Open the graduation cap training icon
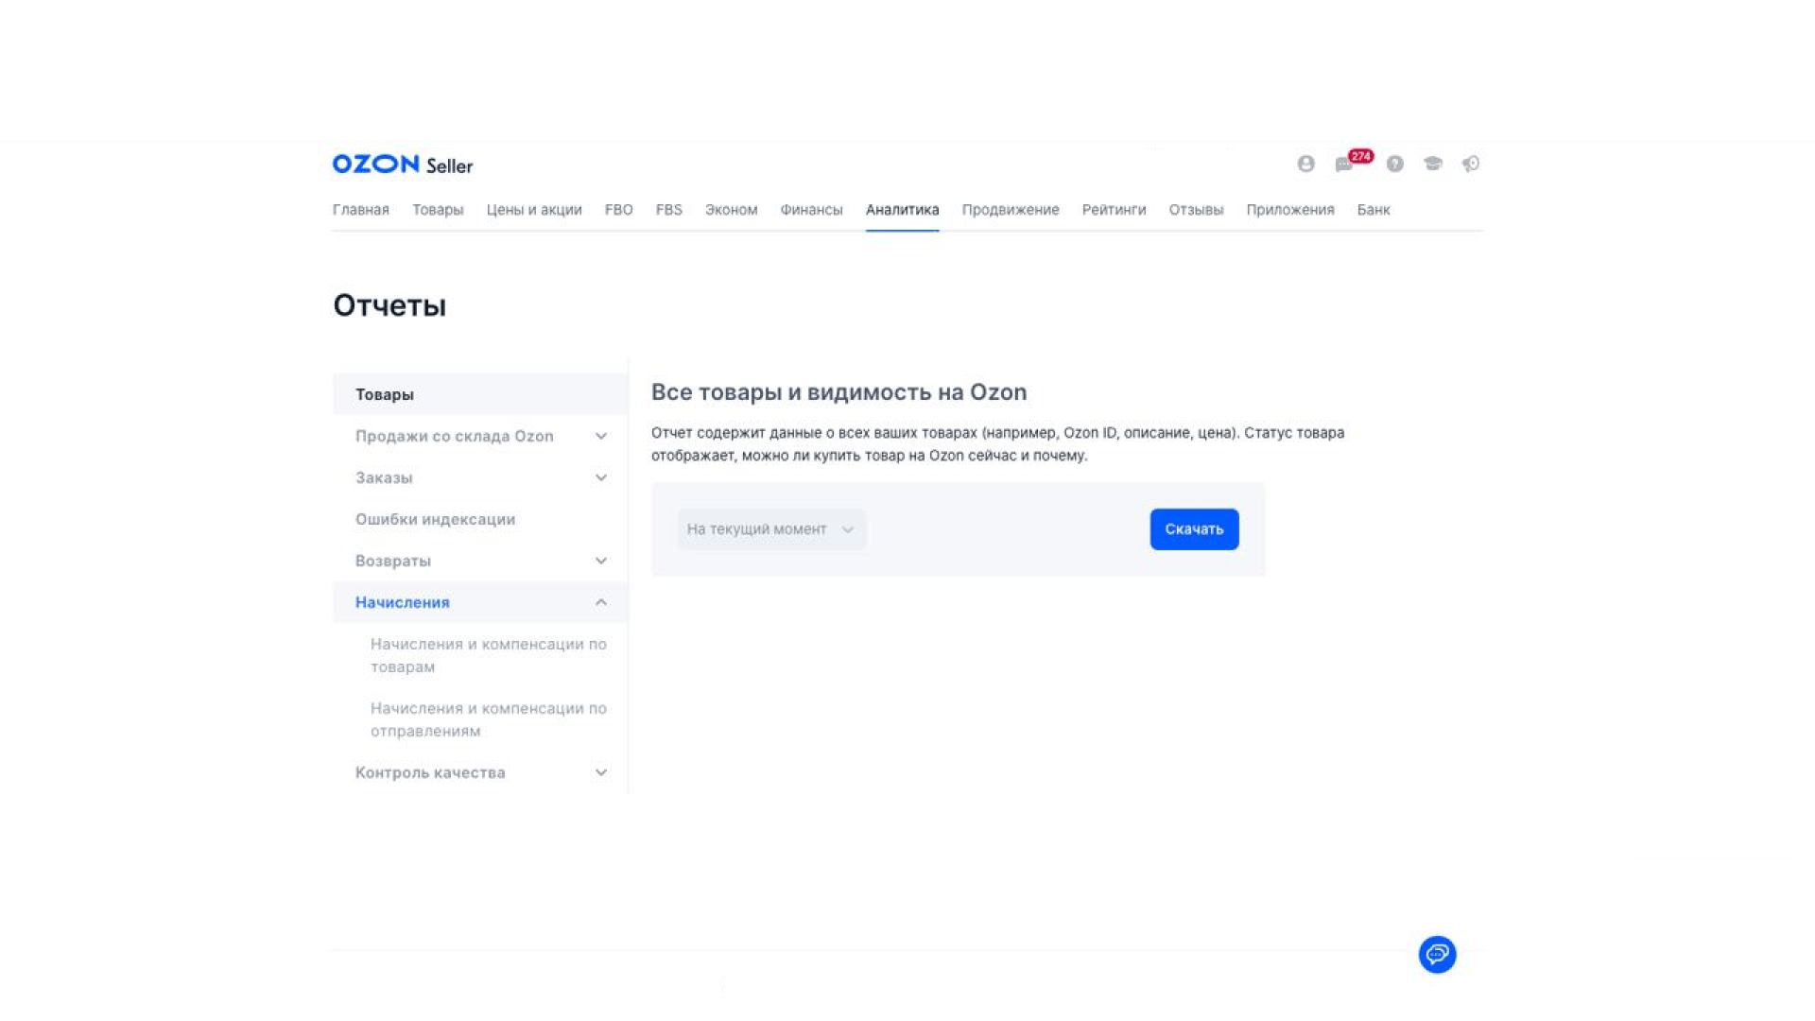This screenshot has width=1815, height=1021. (1433, 164)
